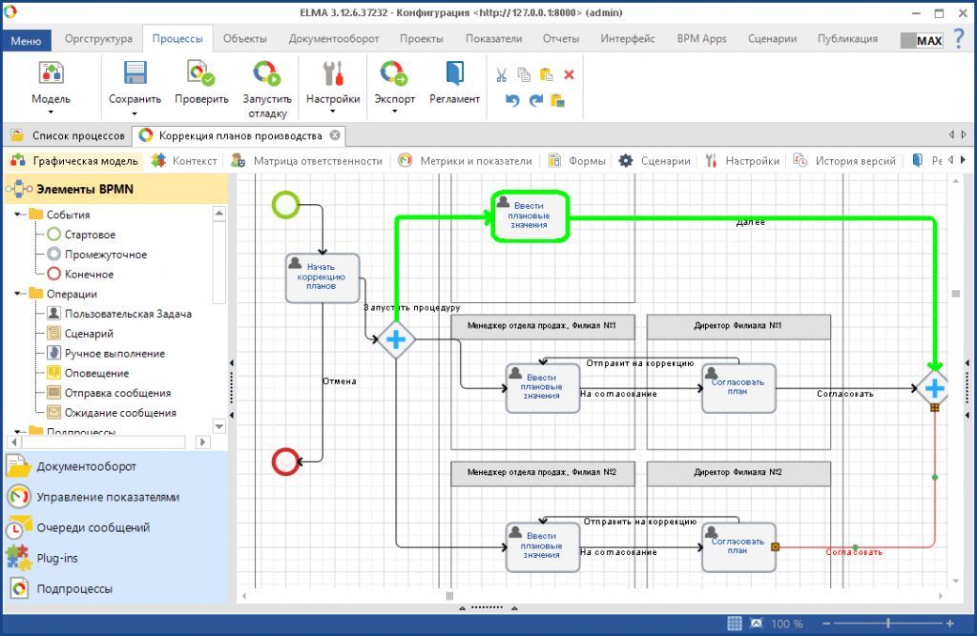Screen dimensions: 977x636
Task: Open the Сохранить dropdown arrow
Action: tap(135, 113)
